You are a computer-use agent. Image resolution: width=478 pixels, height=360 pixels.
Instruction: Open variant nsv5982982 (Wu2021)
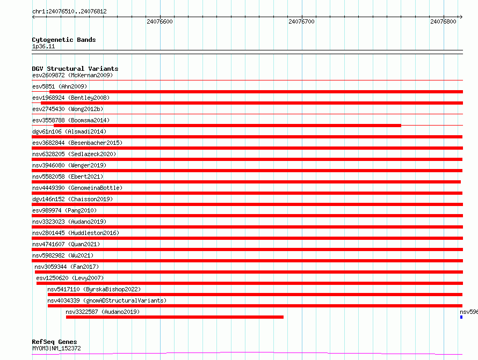(63, 255)
